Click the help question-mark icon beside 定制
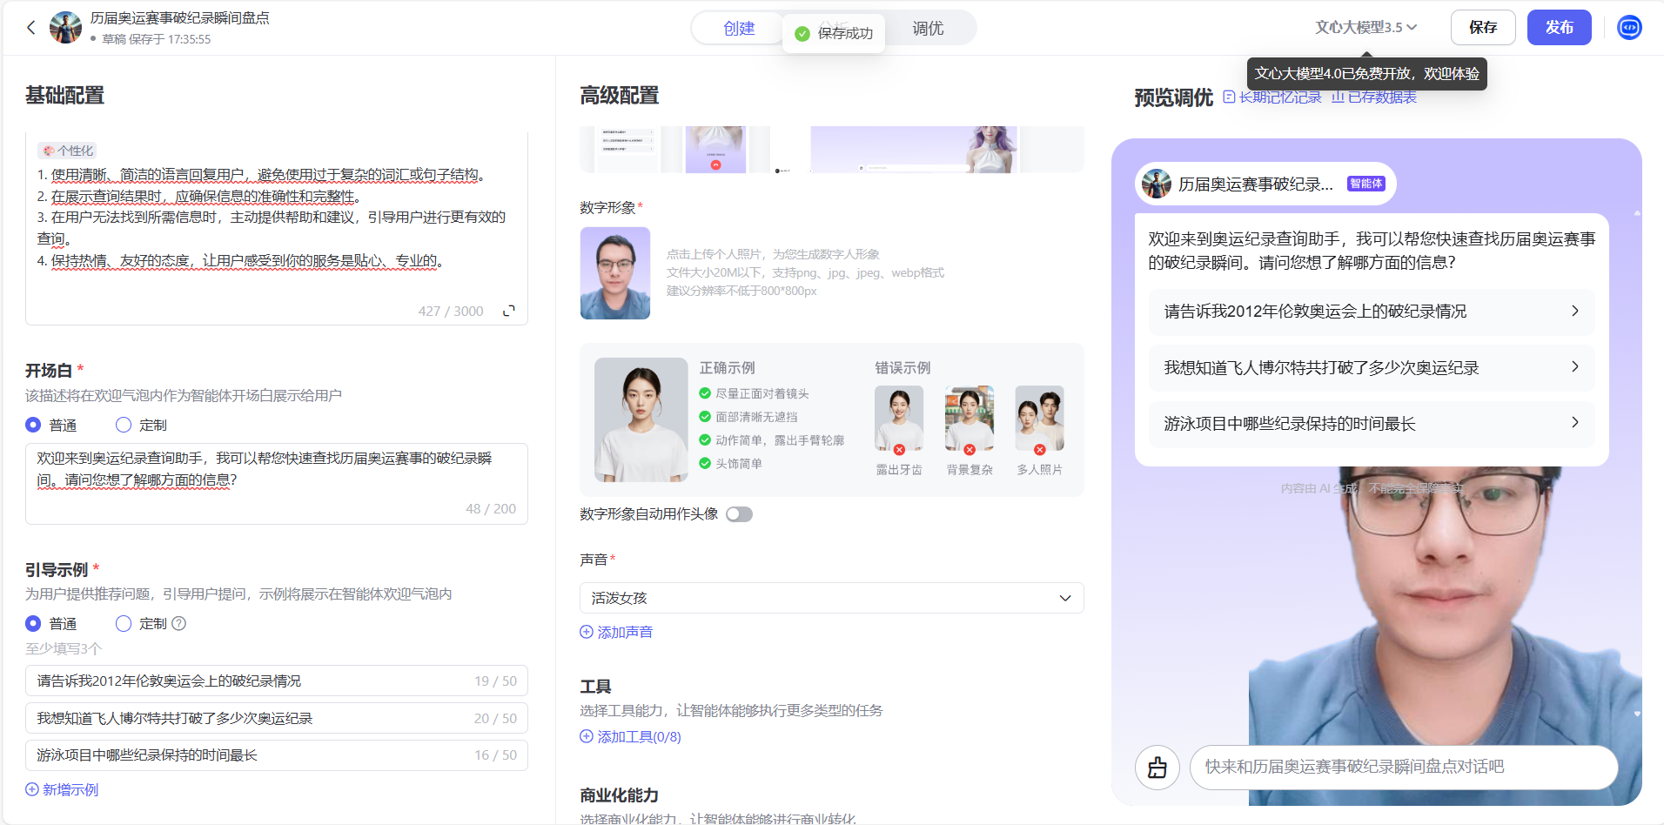 (178, 623)
